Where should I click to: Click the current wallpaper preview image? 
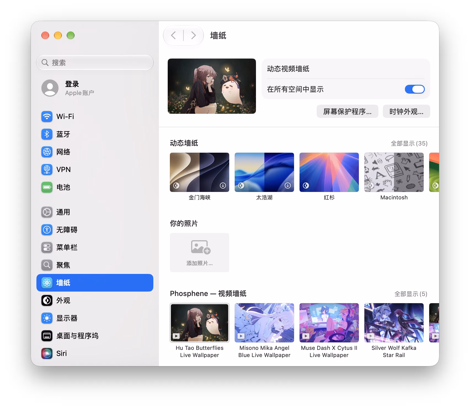click(212, 86)
